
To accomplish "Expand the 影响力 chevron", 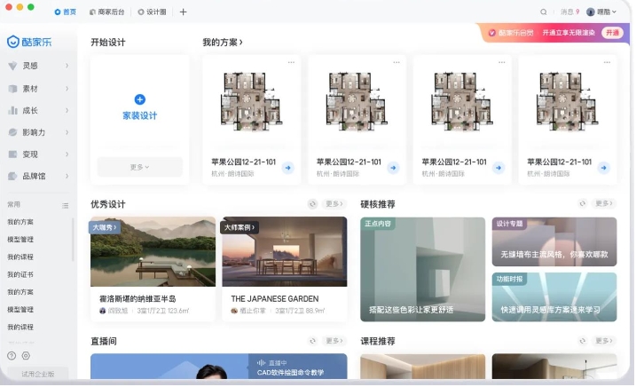I will coord(67,132).
